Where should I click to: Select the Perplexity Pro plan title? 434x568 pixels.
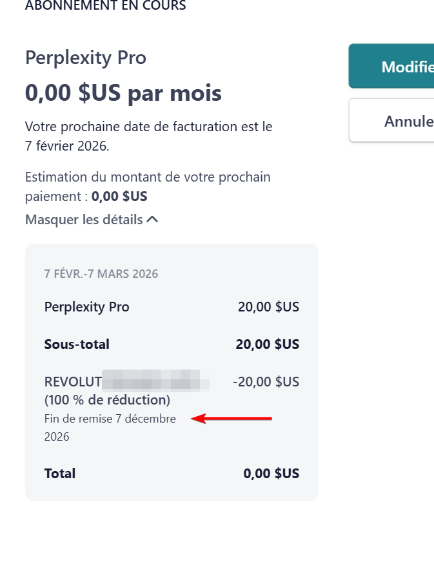point(86,58)
